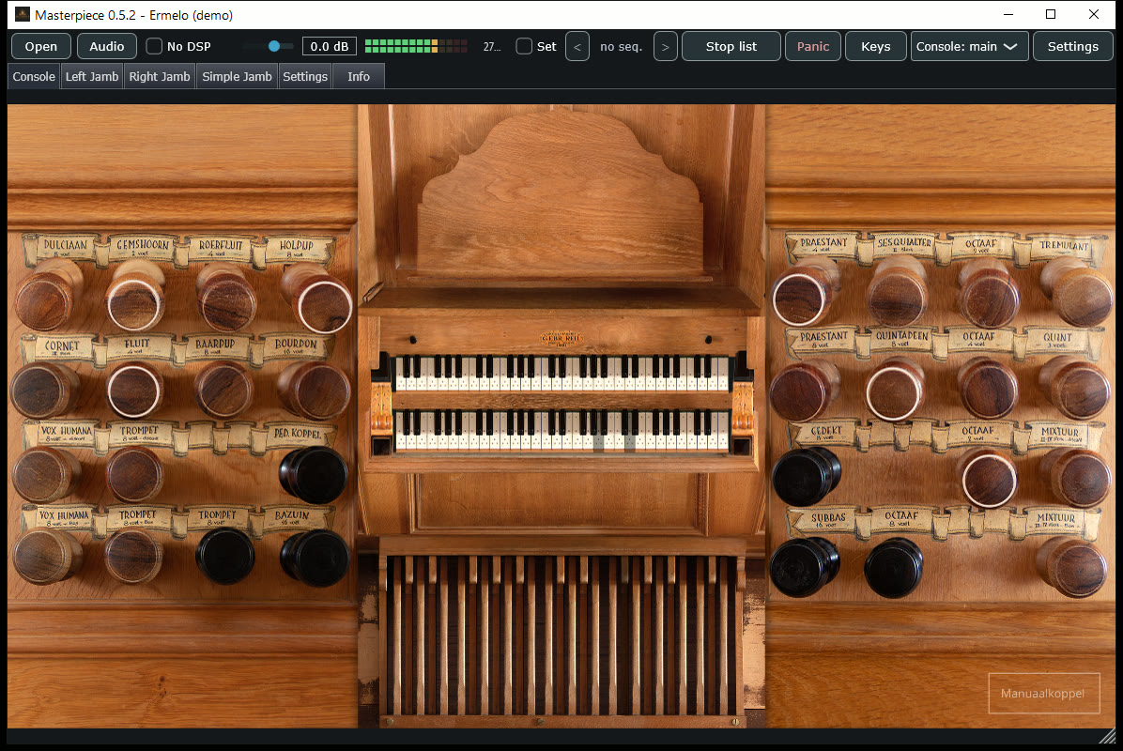This screenshot has width=1123, height=751.
Task: Open the Right Jamb tab
Action: (159, 77)
